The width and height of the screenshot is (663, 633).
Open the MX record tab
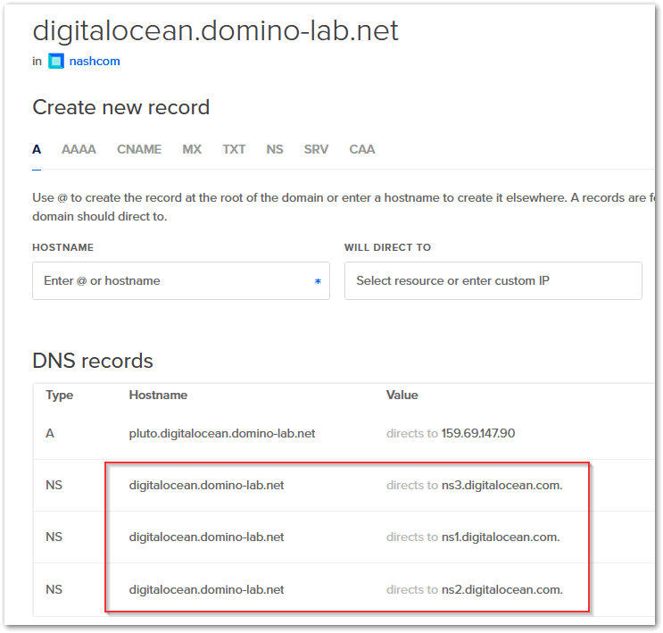(192, 149)
